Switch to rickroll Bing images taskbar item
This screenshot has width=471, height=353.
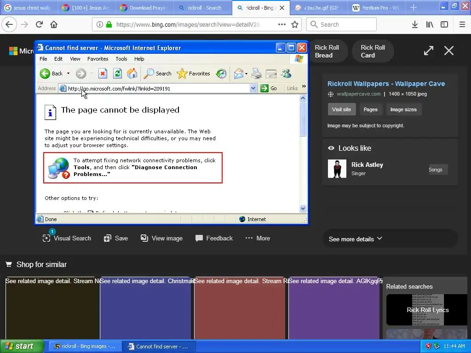(85, 346)
